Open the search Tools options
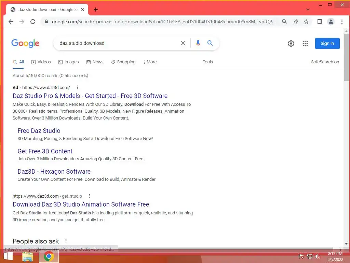This screenshot has height=263, width=350. pos(207,62)
